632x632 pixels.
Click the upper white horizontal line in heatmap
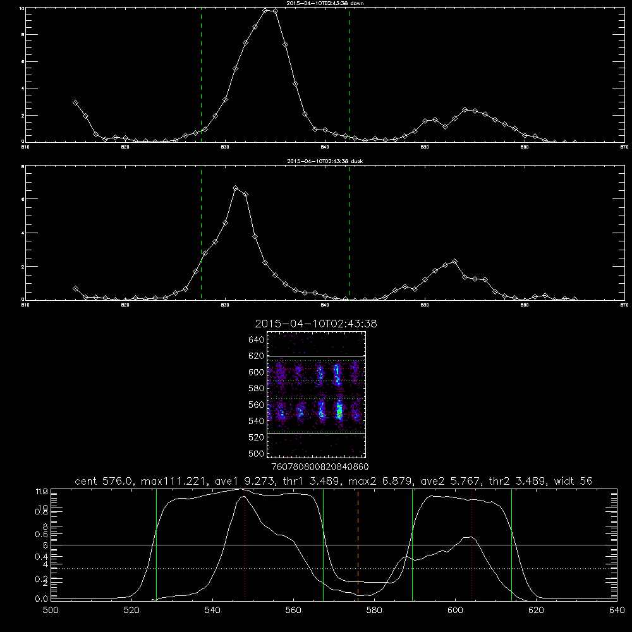(x=317, y=356)
